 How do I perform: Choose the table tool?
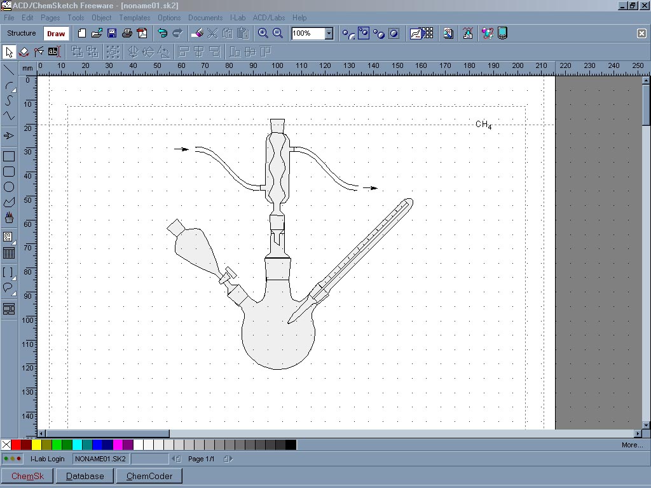(x=9, y=253)
